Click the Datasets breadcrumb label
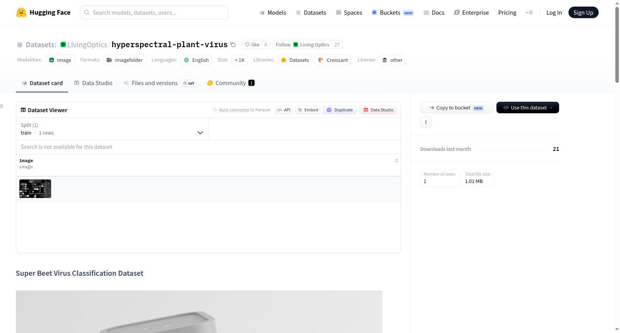Screen dimensions: 620x333 41,44
